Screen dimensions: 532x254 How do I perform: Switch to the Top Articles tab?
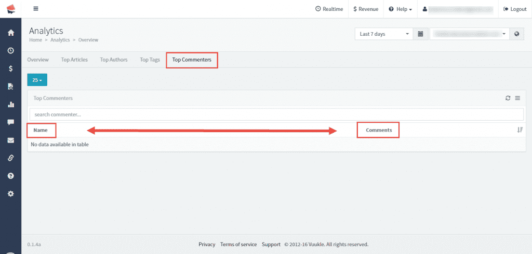(74, 60)
